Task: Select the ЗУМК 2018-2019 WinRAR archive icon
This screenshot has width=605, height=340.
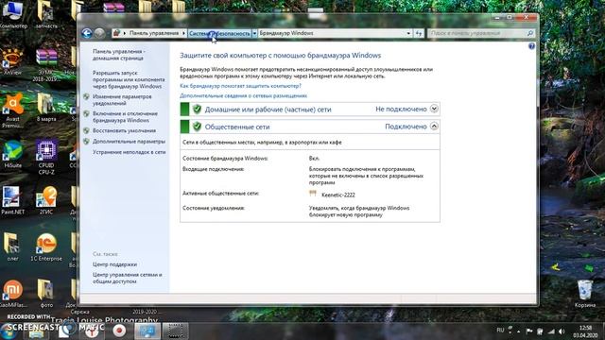Action: [46, 65]
